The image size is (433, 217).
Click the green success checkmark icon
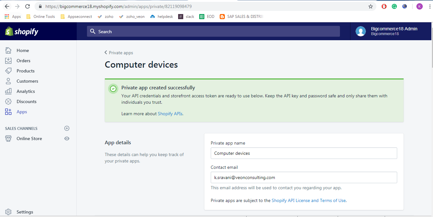point(113,89)
